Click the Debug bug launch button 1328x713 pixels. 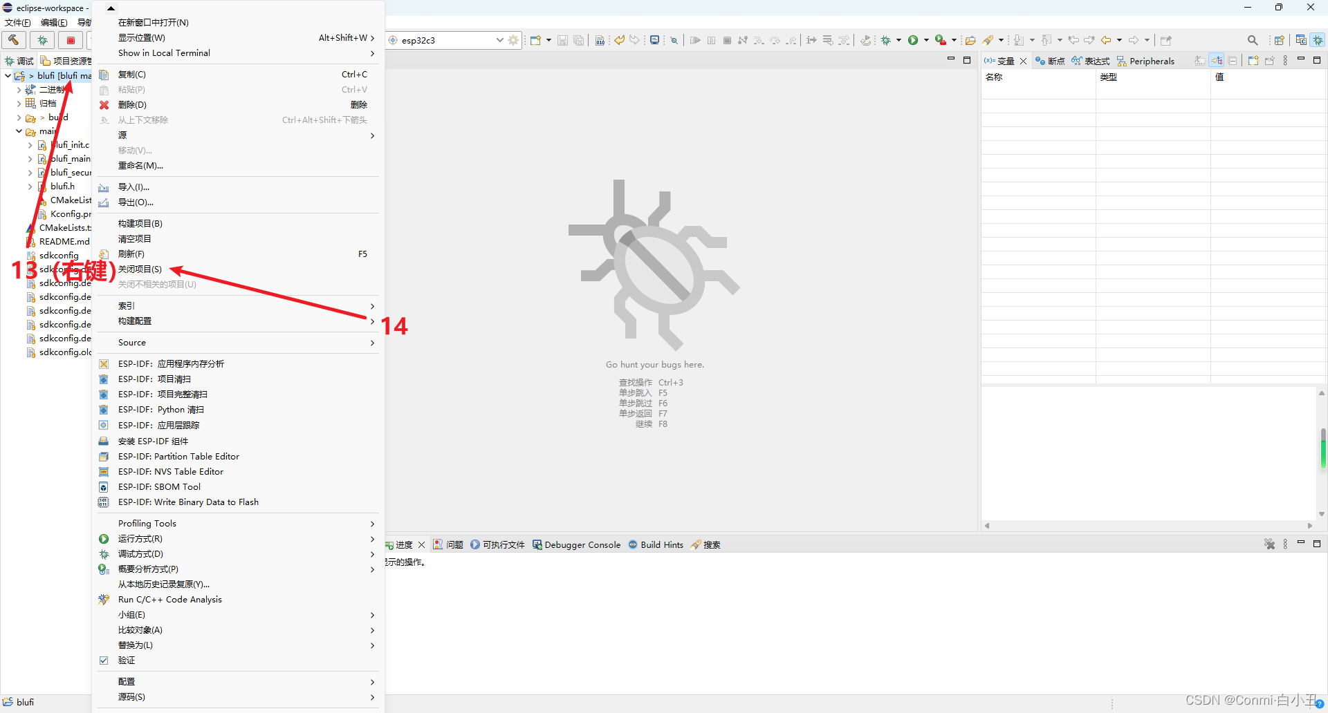tap(42, 40)
